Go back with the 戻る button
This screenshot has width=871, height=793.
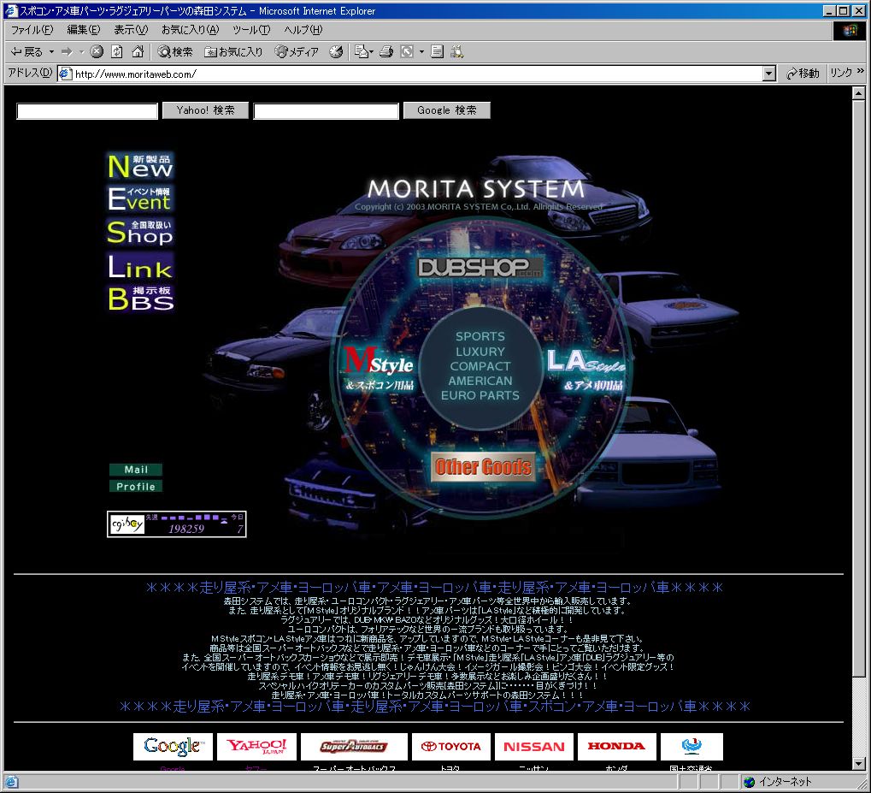(26, 51)
